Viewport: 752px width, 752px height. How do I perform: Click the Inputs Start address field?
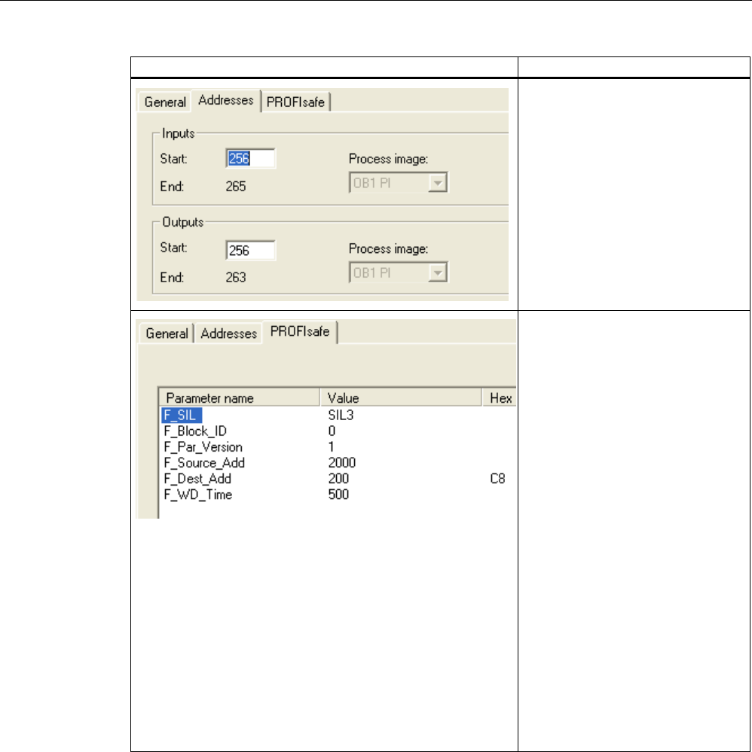coord(250,158)
